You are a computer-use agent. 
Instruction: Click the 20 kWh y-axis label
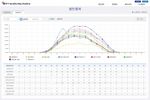(6, 37)
